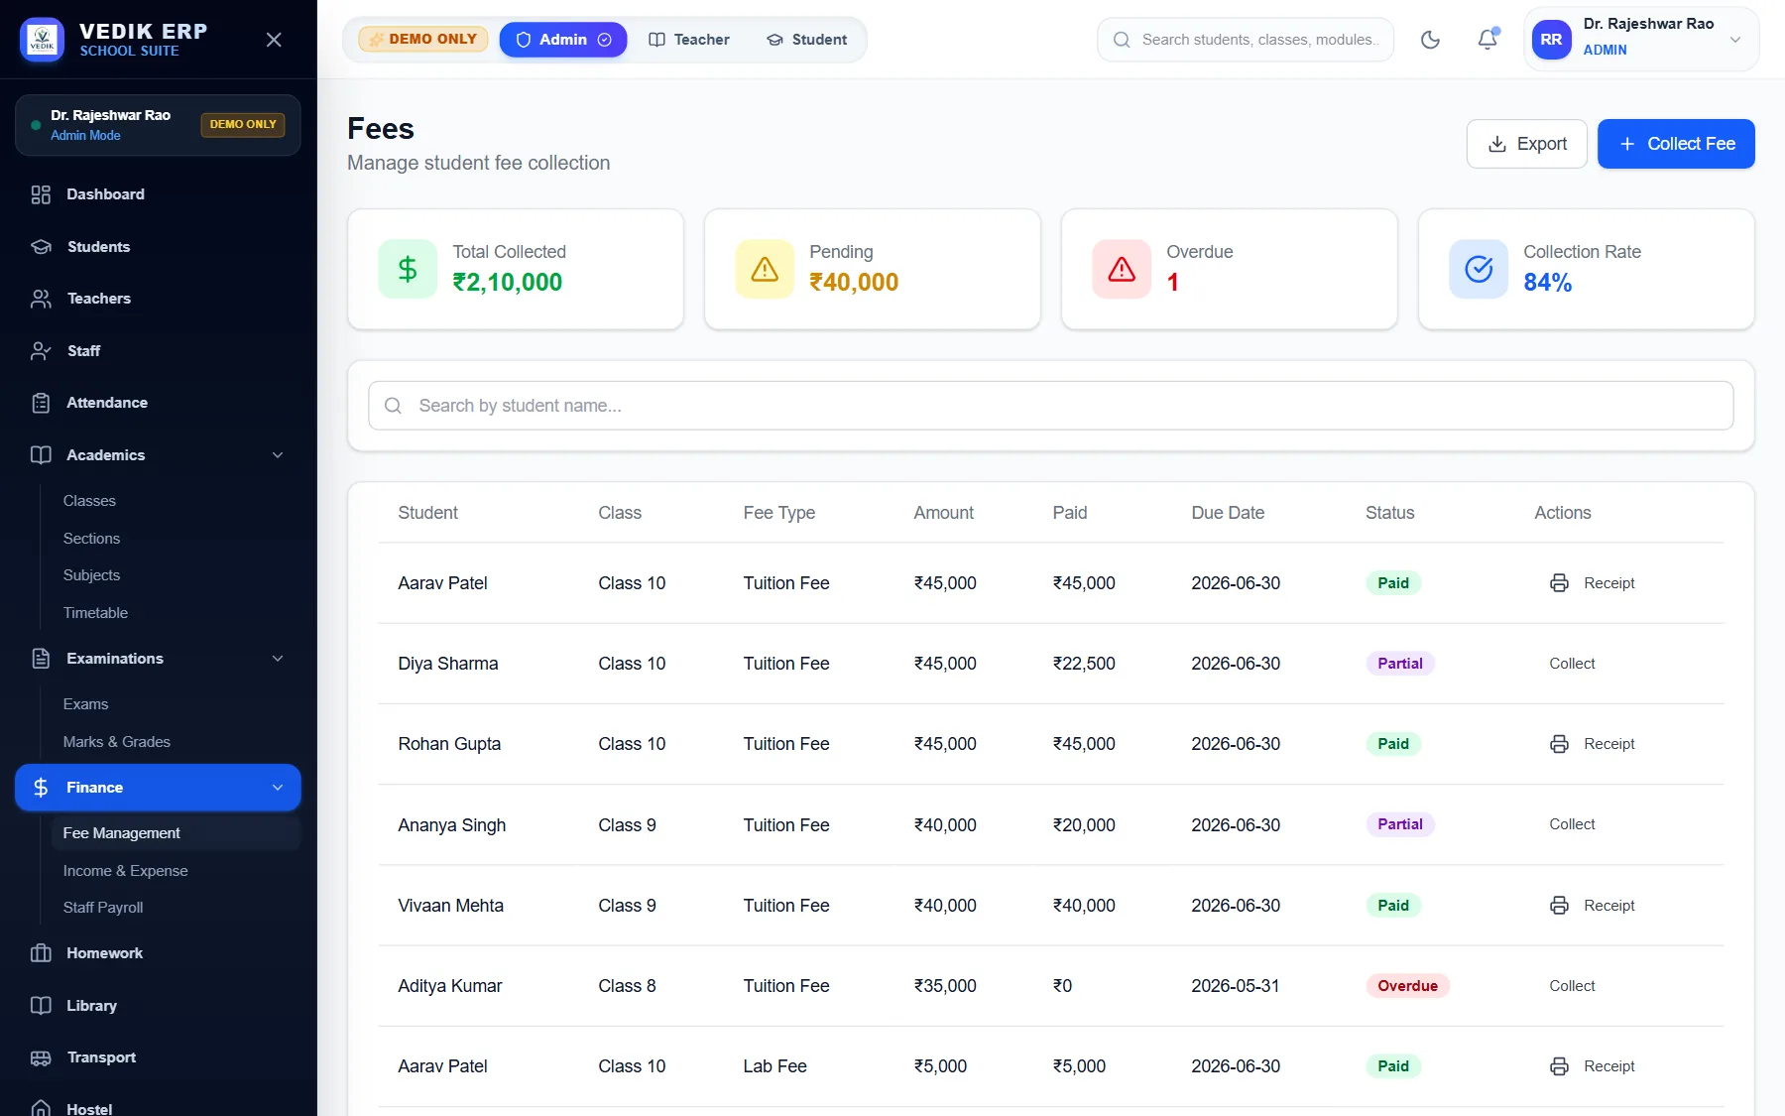Open receipt for Aarav Patel Tuition Fee
This screenshot has width=1785, height=1116.
[x=1593, y=583]
